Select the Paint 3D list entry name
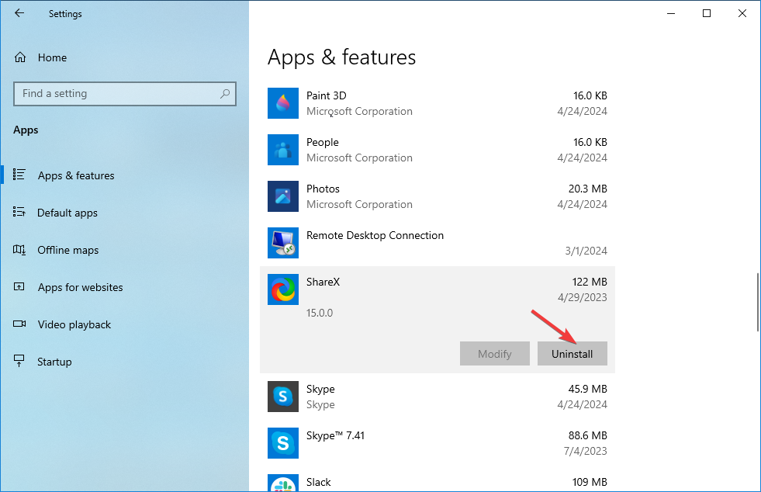Viewport: 761px width, 492px height. coord(326,95)
